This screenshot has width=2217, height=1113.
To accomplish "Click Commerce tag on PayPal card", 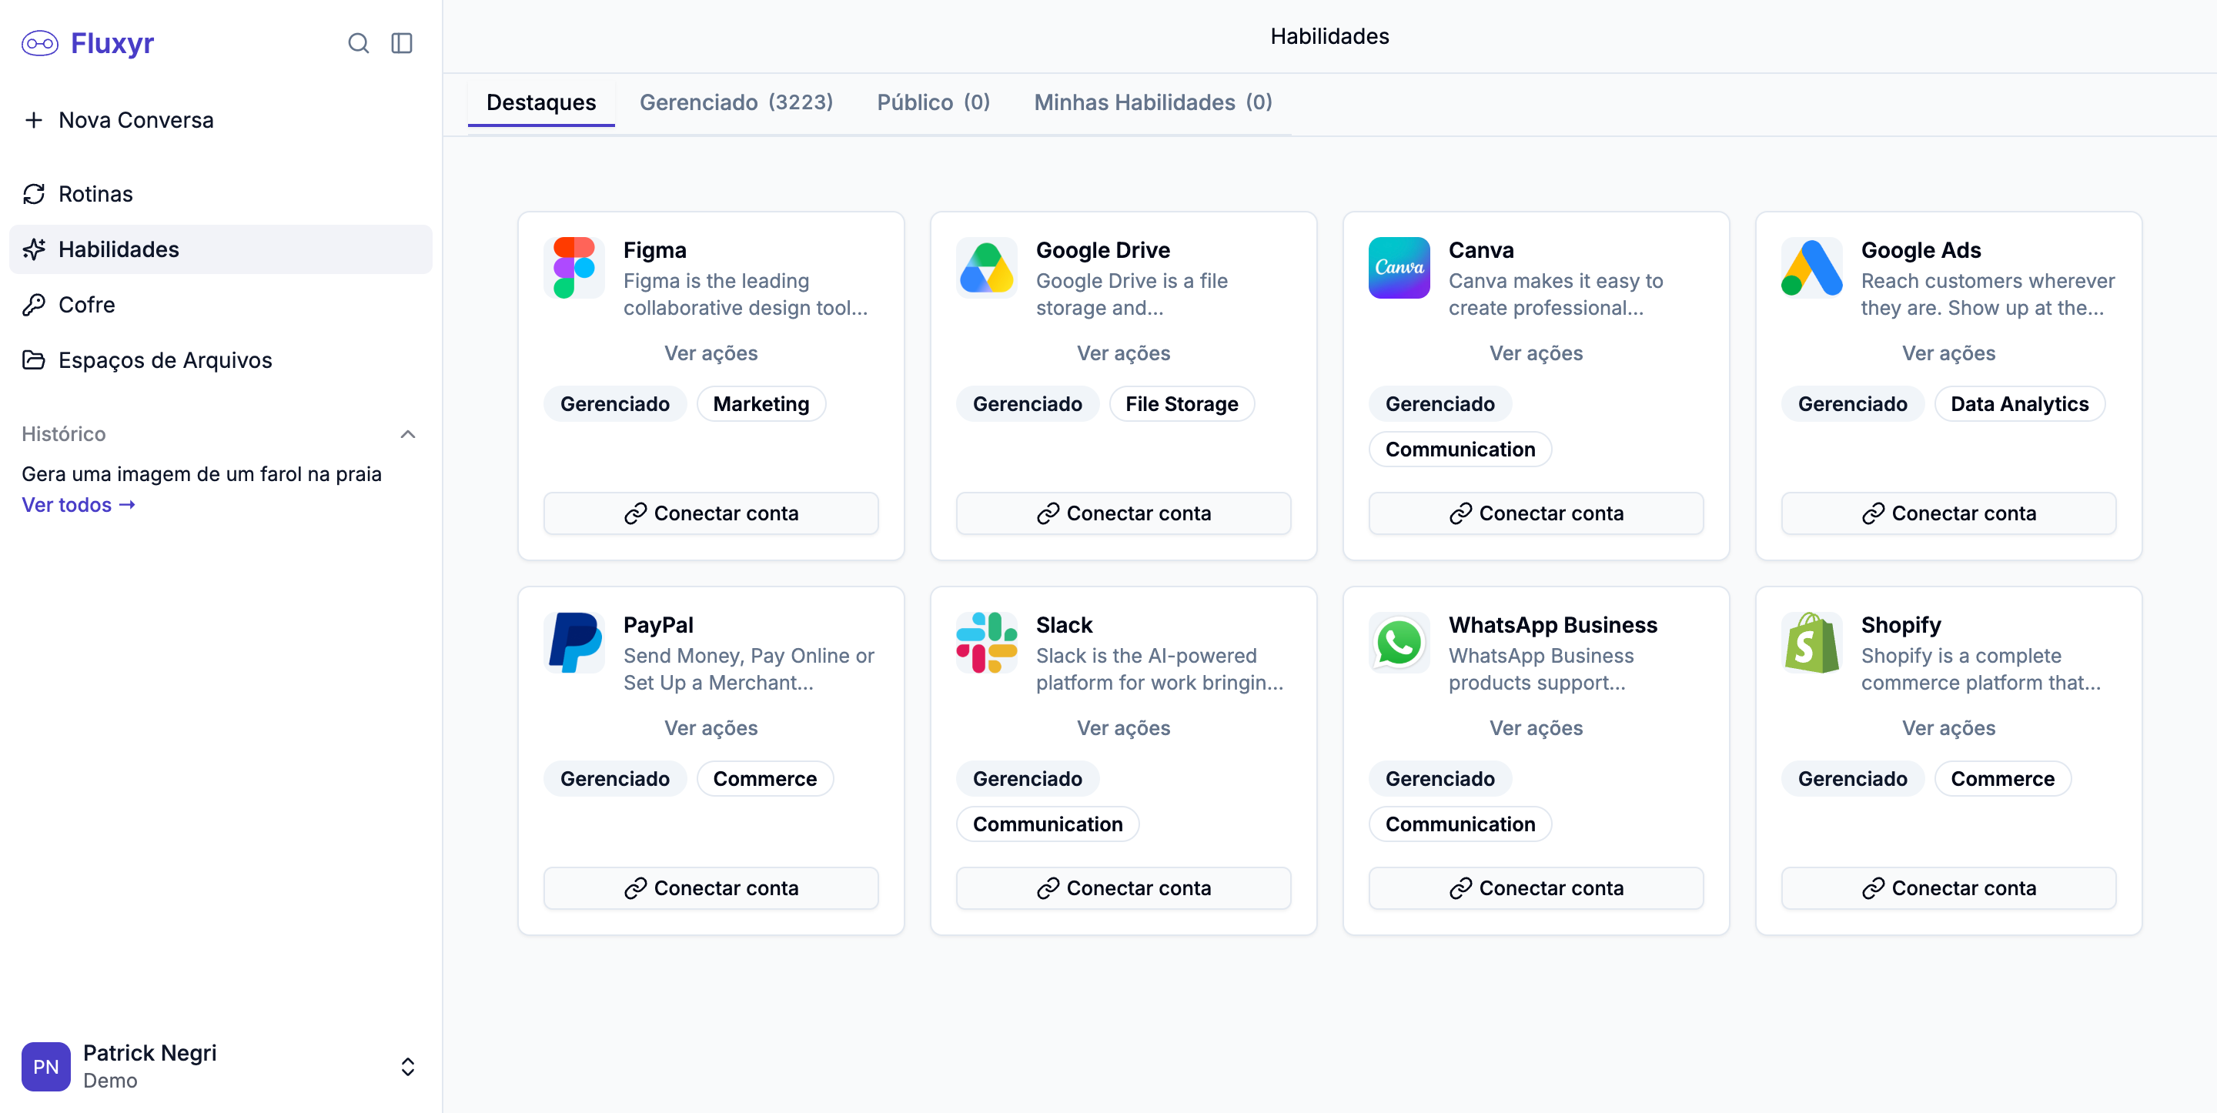I will tap(764, 778).
